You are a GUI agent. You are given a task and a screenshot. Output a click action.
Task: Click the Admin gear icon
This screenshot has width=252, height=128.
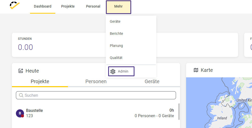click(x=113, y=72)
